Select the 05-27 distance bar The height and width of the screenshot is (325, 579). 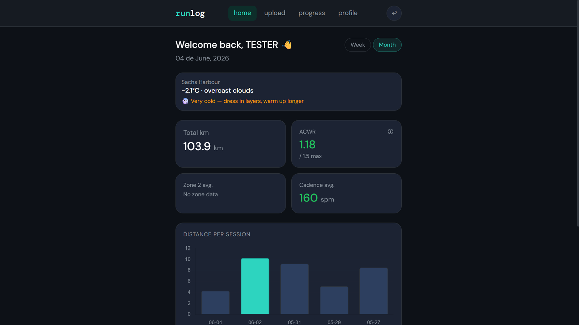click(x=373, y=291)
